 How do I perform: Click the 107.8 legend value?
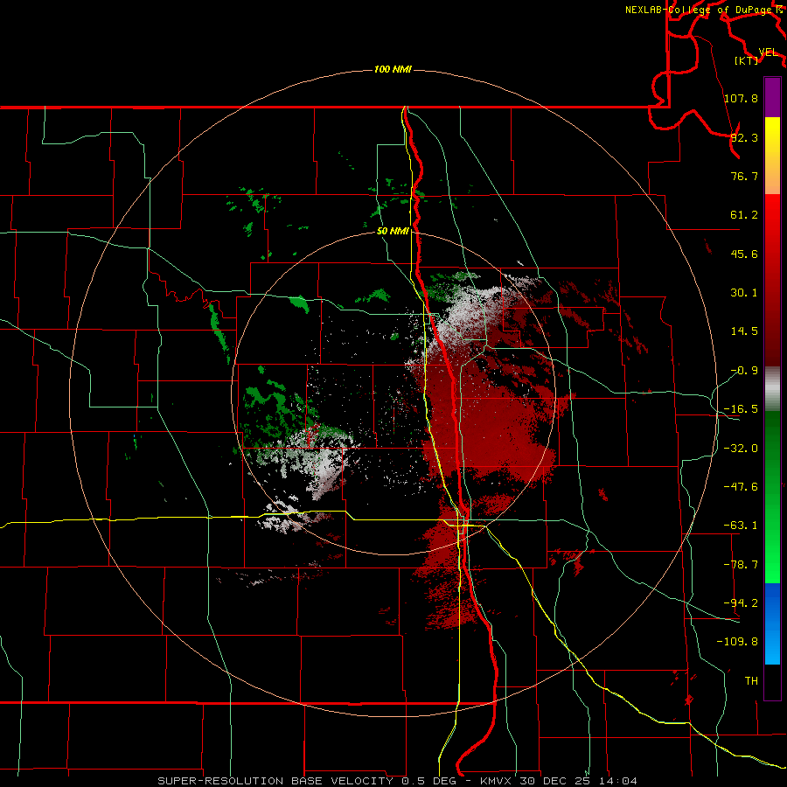coord(741,98)
